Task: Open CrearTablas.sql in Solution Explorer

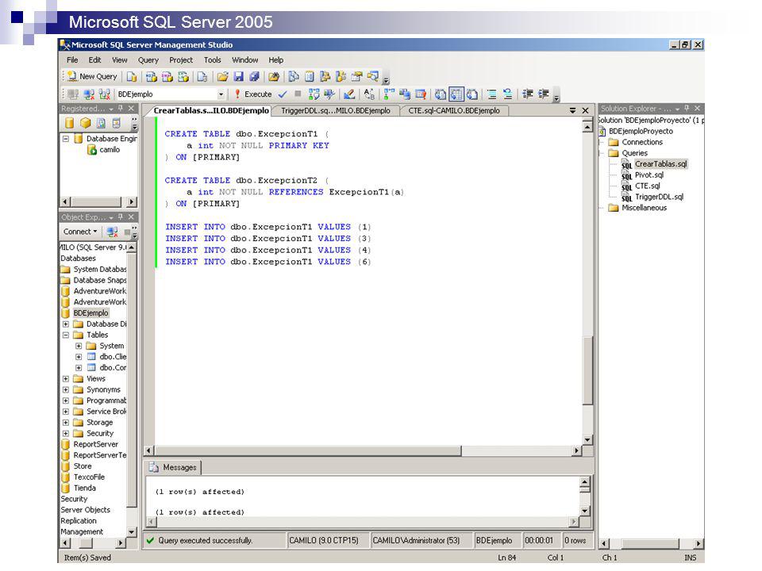Action: coord(660,164)
